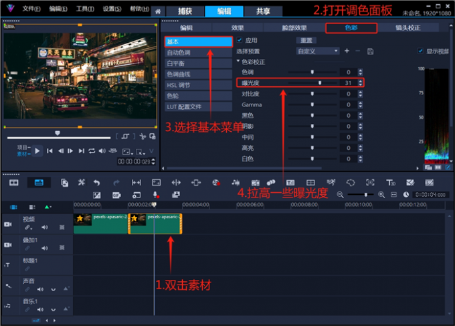Fit project in timeline window
This screenshot has width=455, height=326.
click(393, 195)
